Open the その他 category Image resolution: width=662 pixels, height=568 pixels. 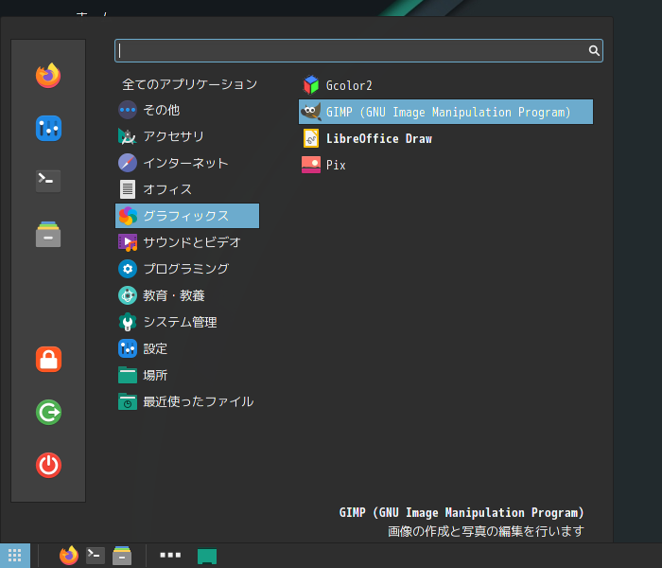pos(187,111)
